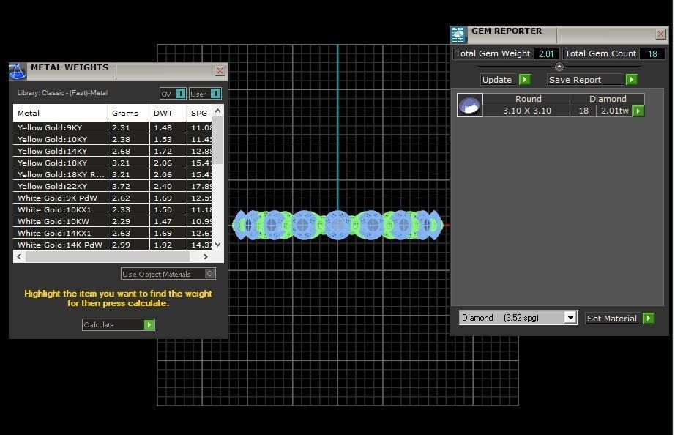Click metal table scroll up arrow
The width and height of the screenshot is (675, 435).
pos(218,111)
